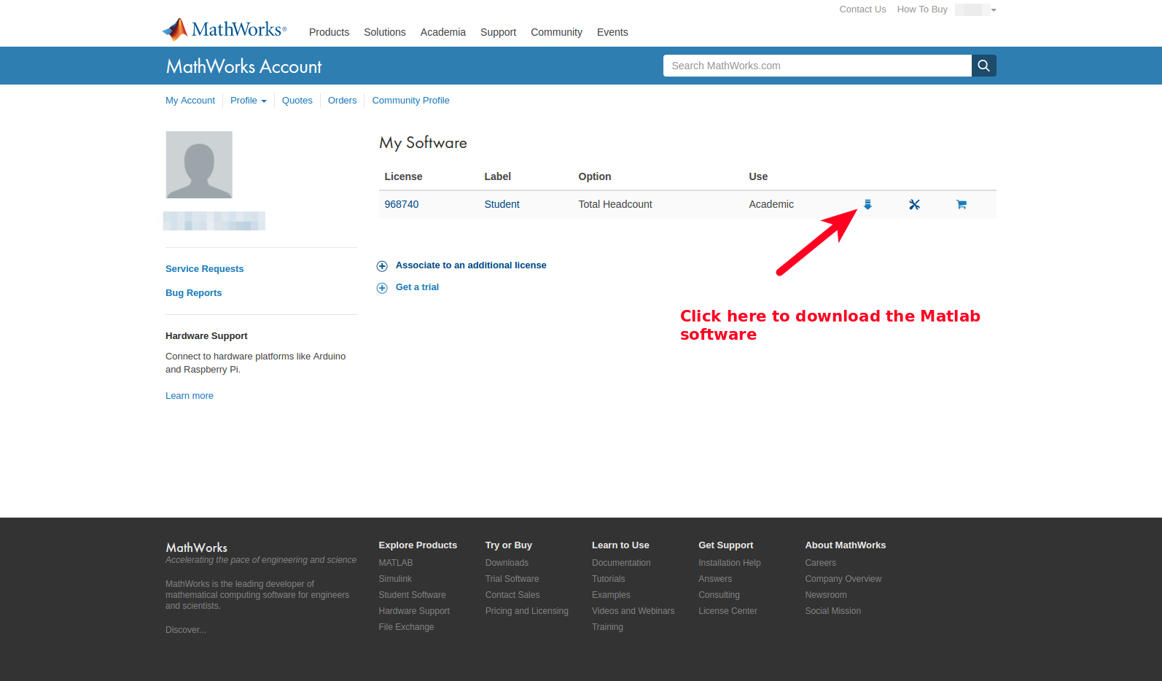Click the footer Careers link
1162x681 pixels.
(820, 563)
